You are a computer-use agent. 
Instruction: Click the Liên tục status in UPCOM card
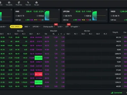click(x=66, y=20)
